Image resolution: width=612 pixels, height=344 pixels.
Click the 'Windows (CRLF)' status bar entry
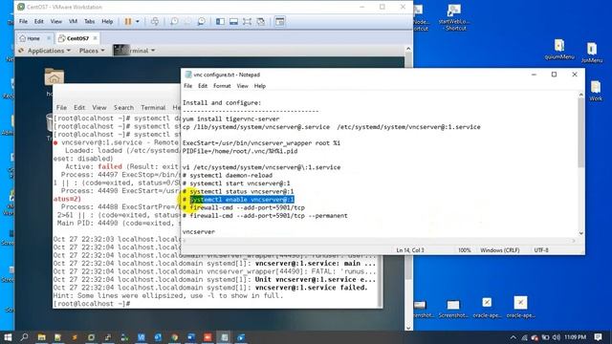point(499,250)
